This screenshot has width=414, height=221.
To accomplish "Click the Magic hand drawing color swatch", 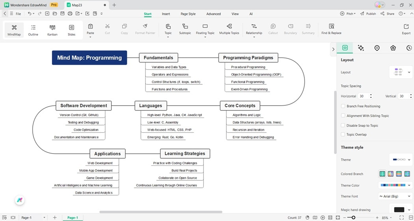I will [399, 210].
